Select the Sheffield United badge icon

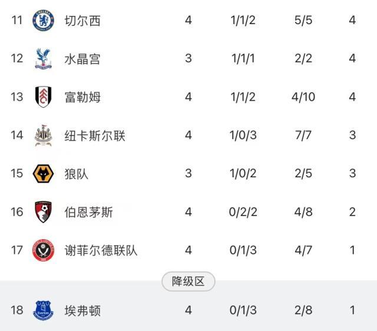(44, 250)
